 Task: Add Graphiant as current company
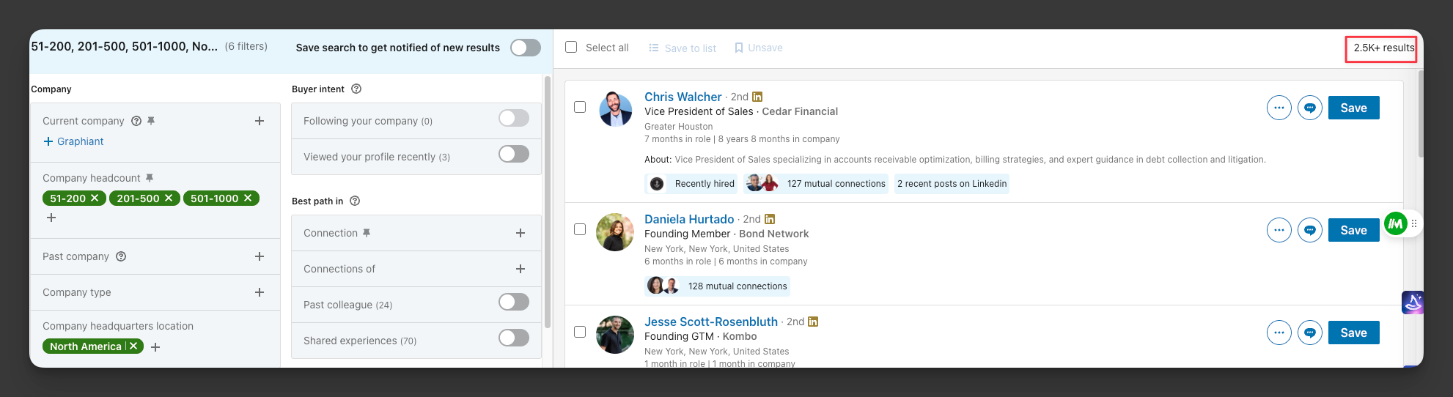coord(73,141)
